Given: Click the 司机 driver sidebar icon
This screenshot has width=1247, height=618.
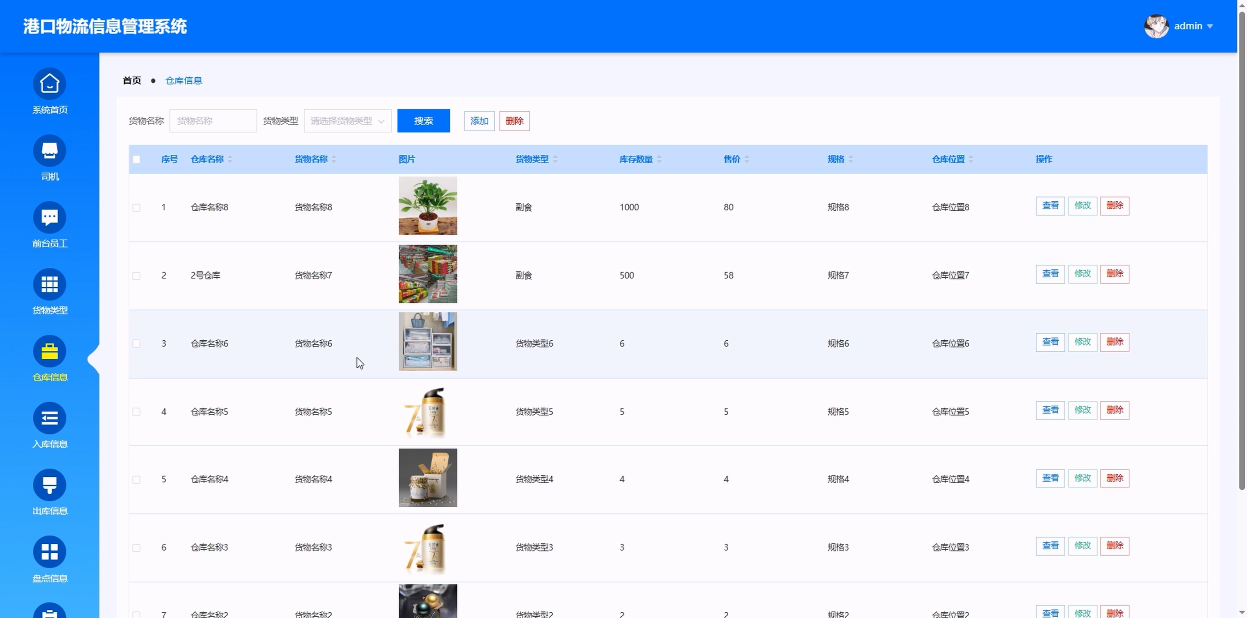Looking at the screenshot, I should (50, 150).
